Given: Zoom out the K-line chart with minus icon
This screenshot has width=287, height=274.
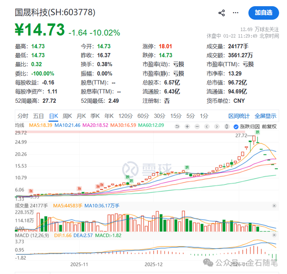Looking at the screenshot, I should [197, 127].
